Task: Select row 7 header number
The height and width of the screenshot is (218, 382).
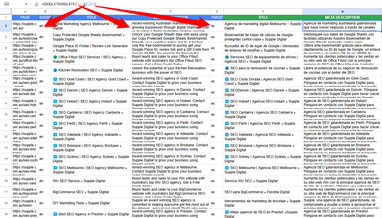Action: 6,81
